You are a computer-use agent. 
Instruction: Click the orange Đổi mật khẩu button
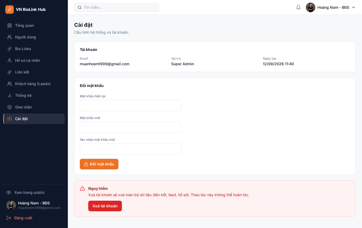coord(99,164)
